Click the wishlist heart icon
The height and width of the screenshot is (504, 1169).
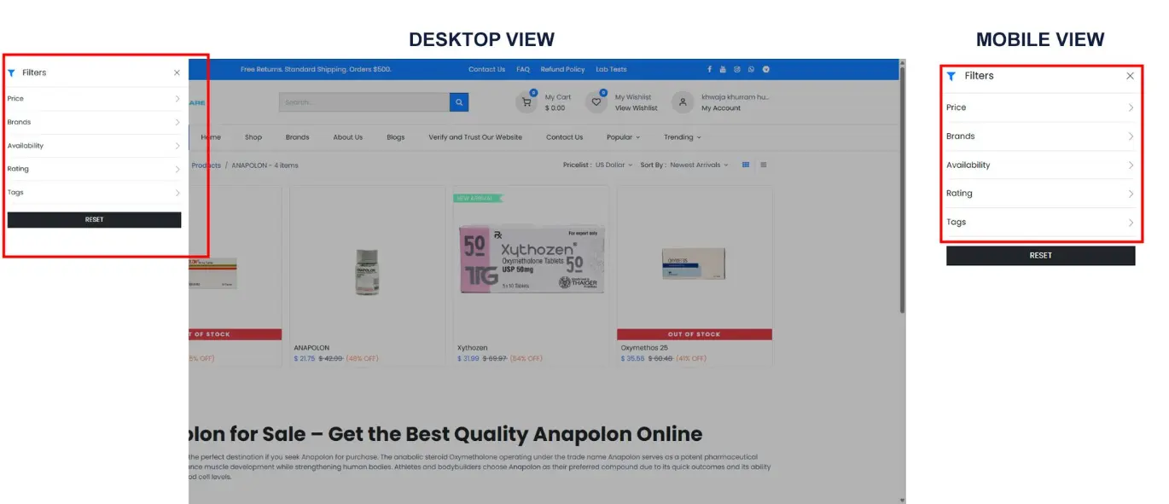[596, 102]
